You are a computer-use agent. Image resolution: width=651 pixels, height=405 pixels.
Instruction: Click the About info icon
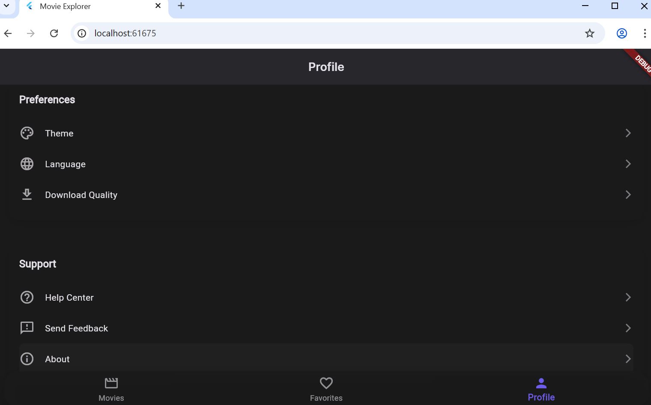[27, 359]
